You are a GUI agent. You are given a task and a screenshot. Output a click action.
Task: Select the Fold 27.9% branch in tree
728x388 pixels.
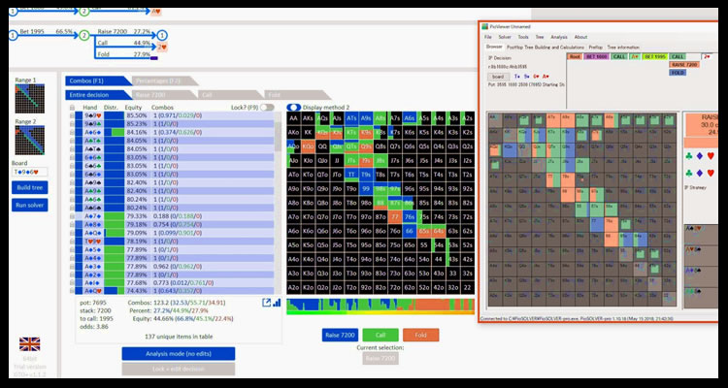(123, 54)
